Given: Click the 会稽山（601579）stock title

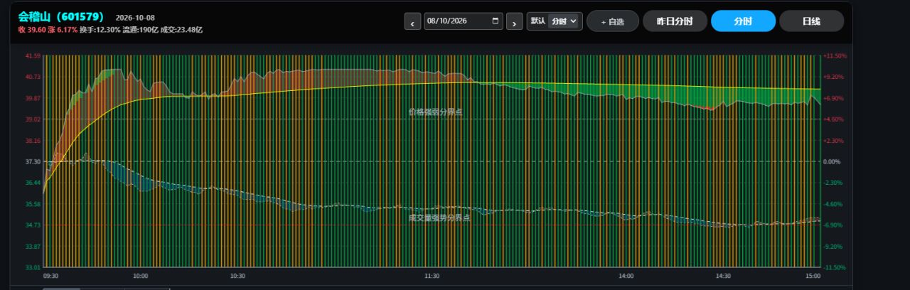Looking at the screenshot, I should pyautogui.click(x=61, y=16).
